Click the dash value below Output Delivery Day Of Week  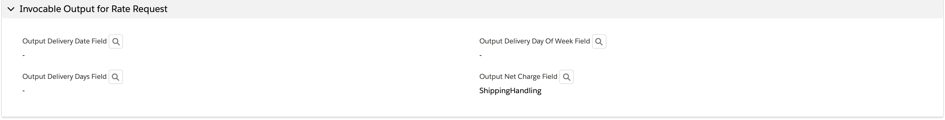click(481, 55)
